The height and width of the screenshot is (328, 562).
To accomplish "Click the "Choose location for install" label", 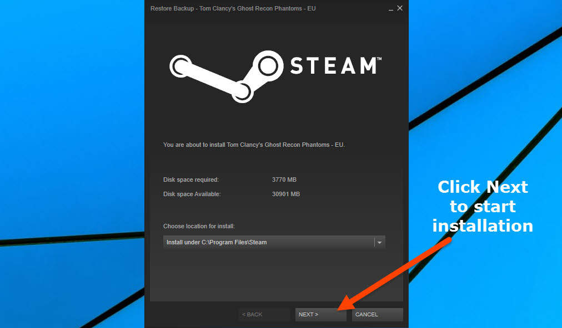I will [x=199, y=226].
